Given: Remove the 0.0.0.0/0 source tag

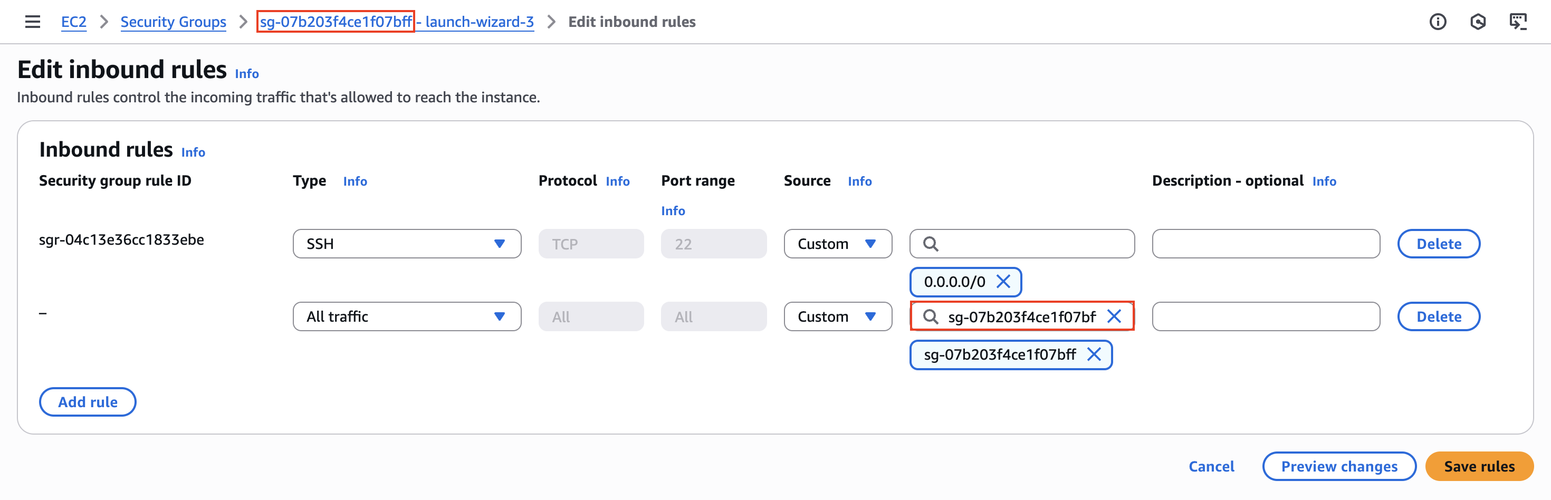Looking at the screenshot, I should click(1003, 282).
